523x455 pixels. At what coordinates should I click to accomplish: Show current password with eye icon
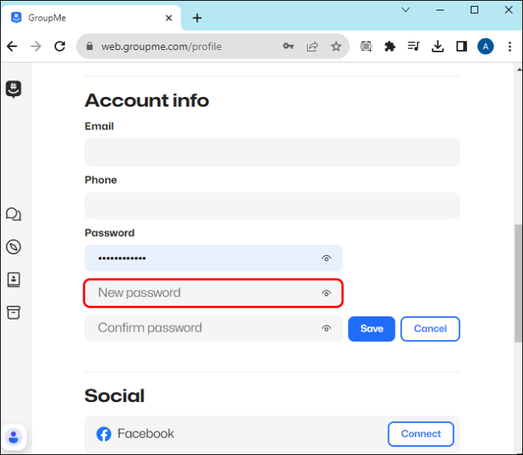tap(326, 258)
